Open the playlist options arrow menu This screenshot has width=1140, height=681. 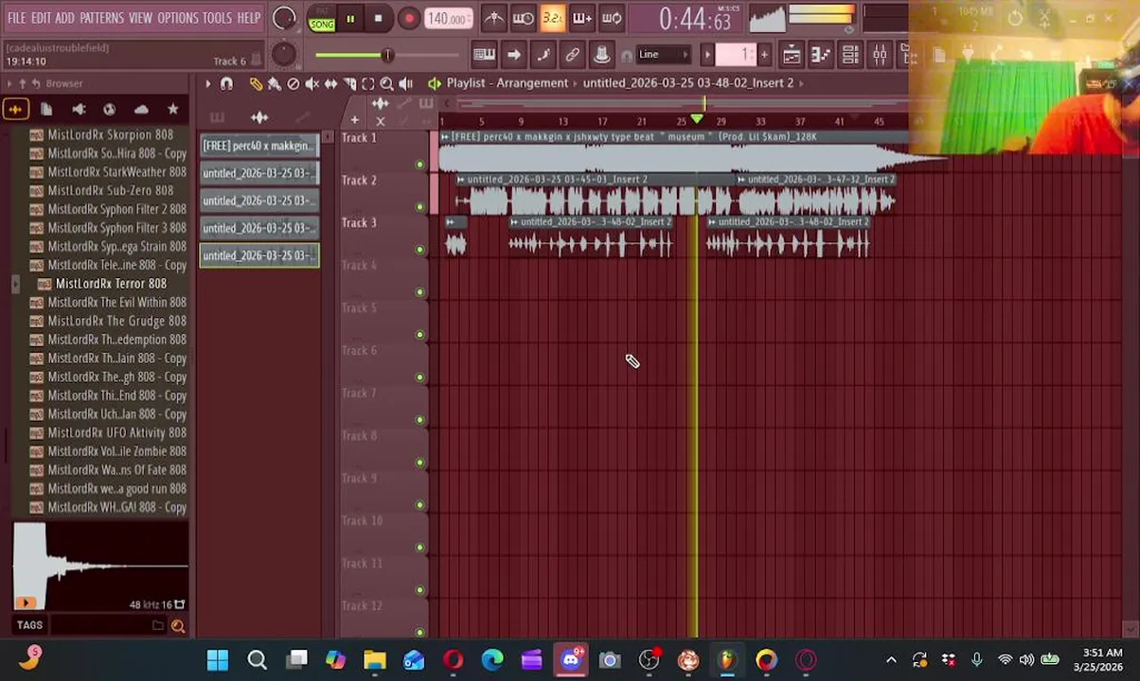(x=207, y=84)
